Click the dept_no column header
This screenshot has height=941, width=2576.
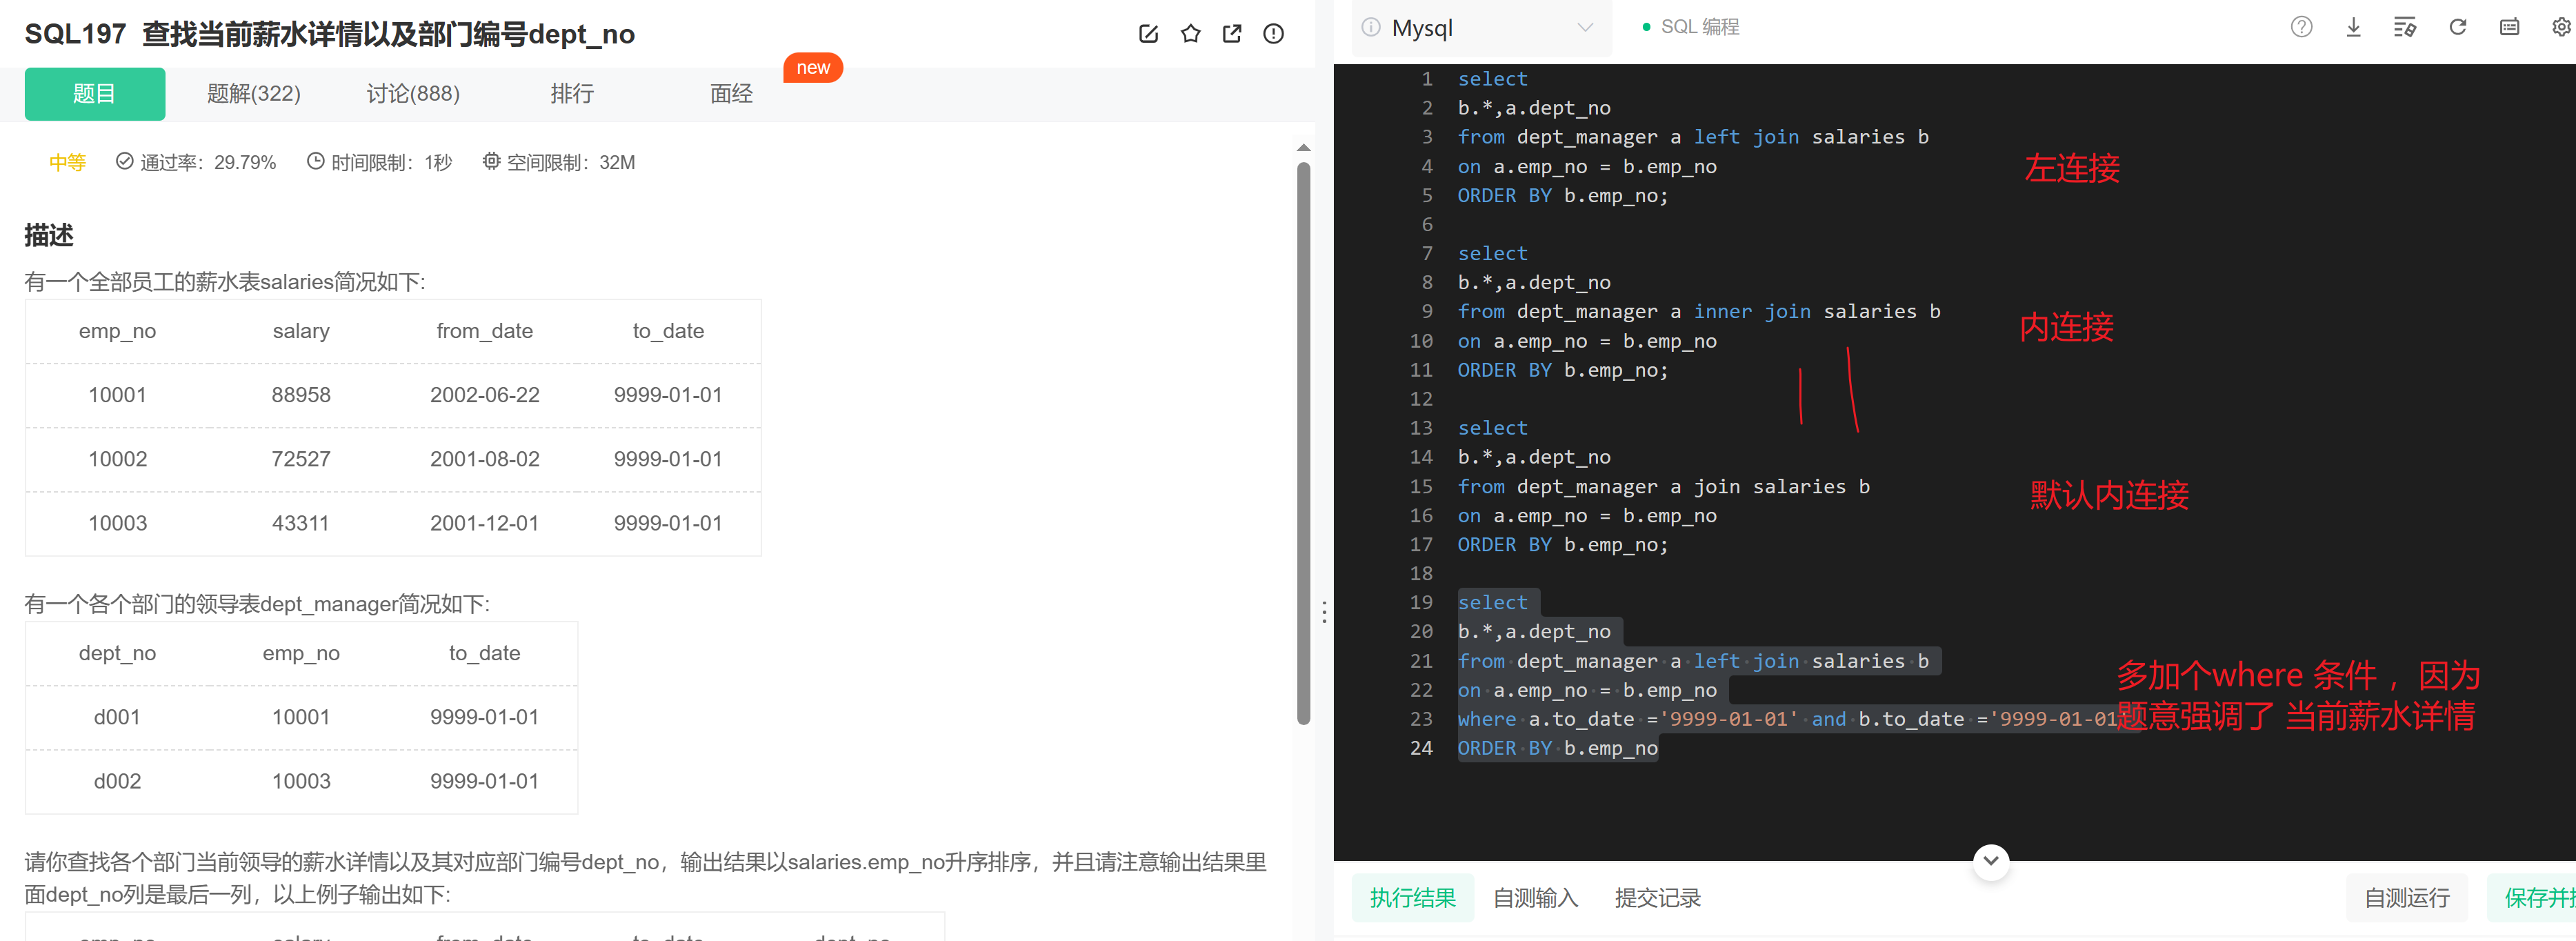click(x=117, y=653)
